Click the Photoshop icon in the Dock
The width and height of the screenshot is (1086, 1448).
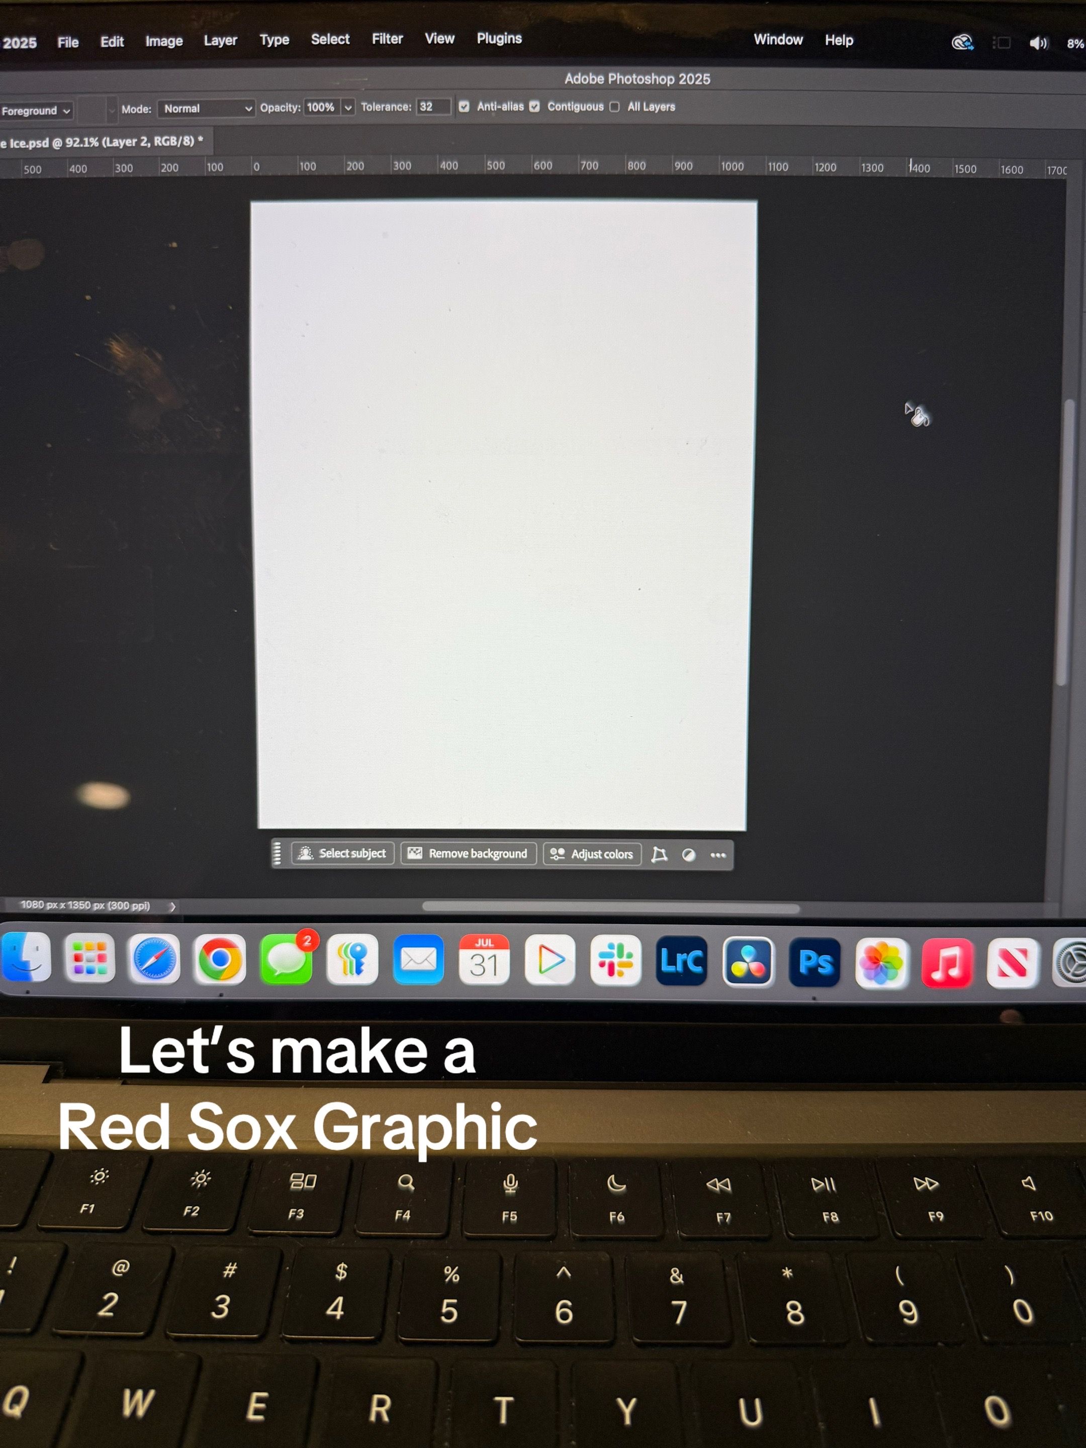click(x=815, y=961)
